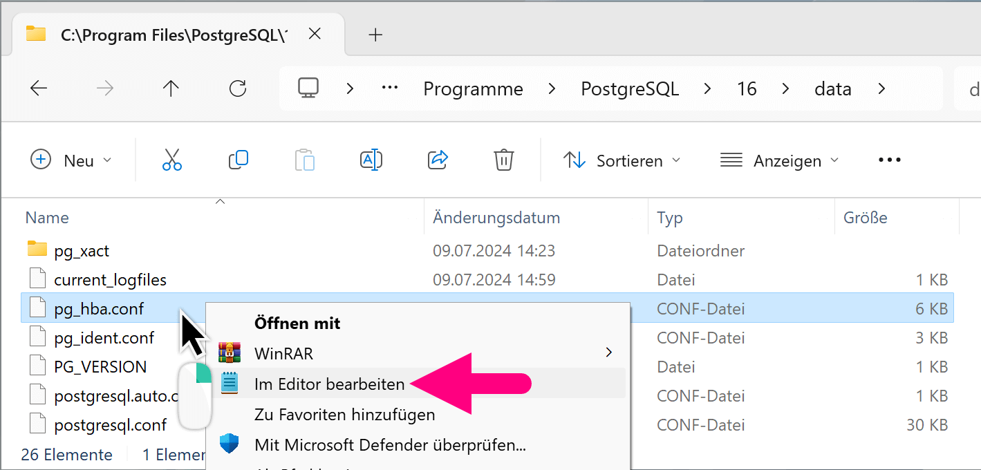Open the Neu dropdown menu

click(x=71, y=160)
